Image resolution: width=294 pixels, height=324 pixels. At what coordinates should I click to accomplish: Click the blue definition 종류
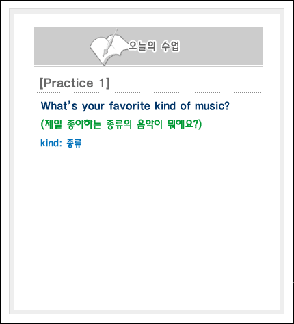point(74,144)
